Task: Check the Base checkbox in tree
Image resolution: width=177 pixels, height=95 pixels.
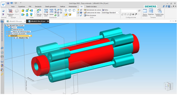Action: (9, 28)
